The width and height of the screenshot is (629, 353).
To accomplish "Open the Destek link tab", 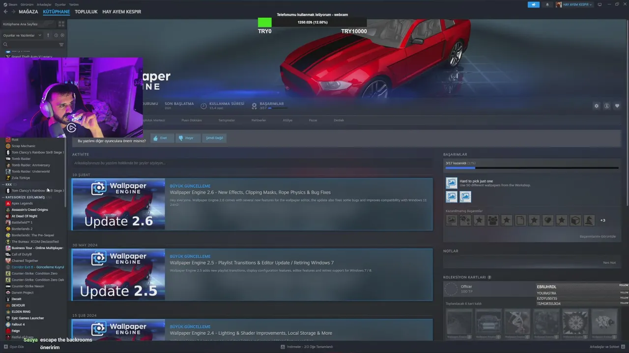I will (339, 120).
